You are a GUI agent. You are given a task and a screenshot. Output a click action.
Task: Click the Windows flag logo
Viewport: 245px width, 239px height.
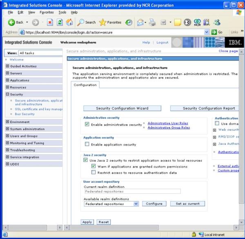point(238,12)
